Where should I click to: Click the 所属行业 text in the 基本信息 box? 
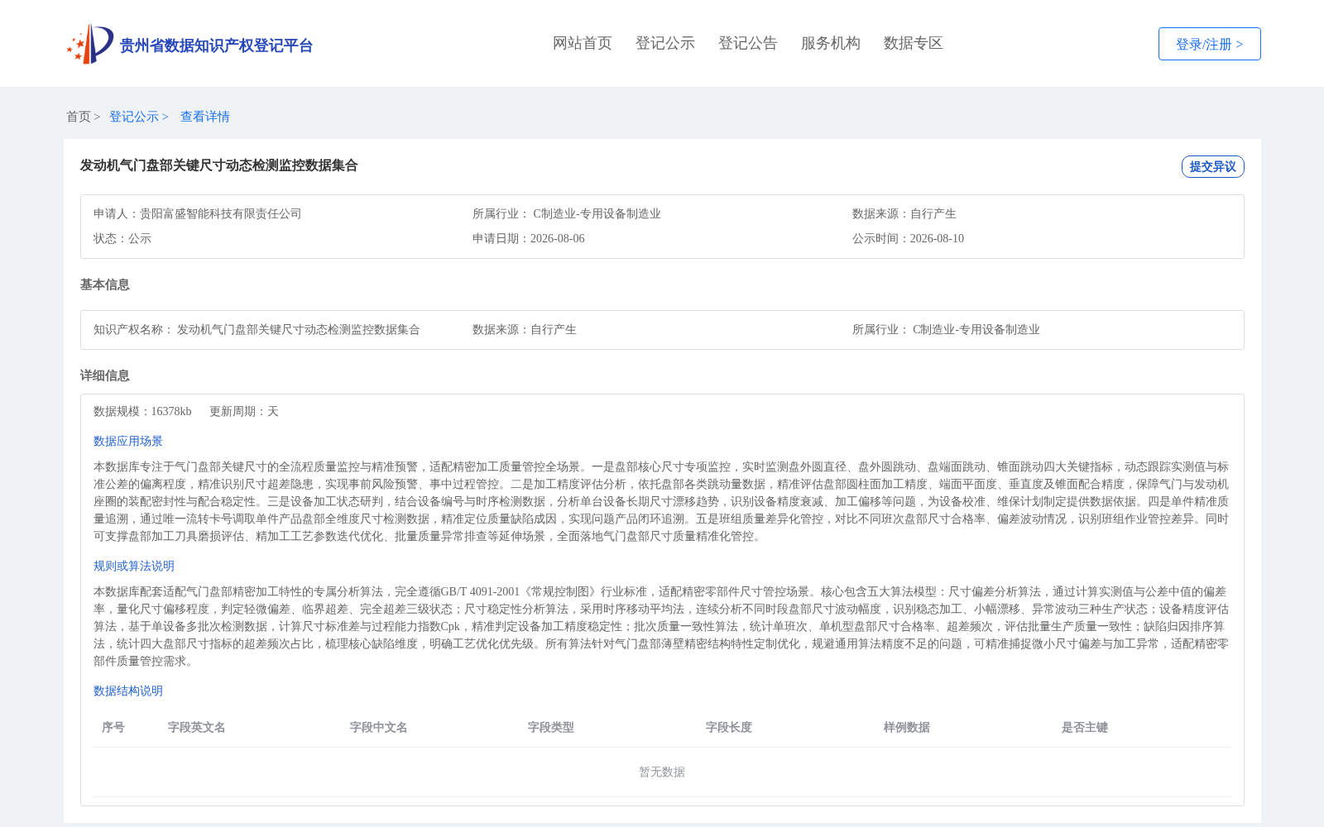(946, 329)
